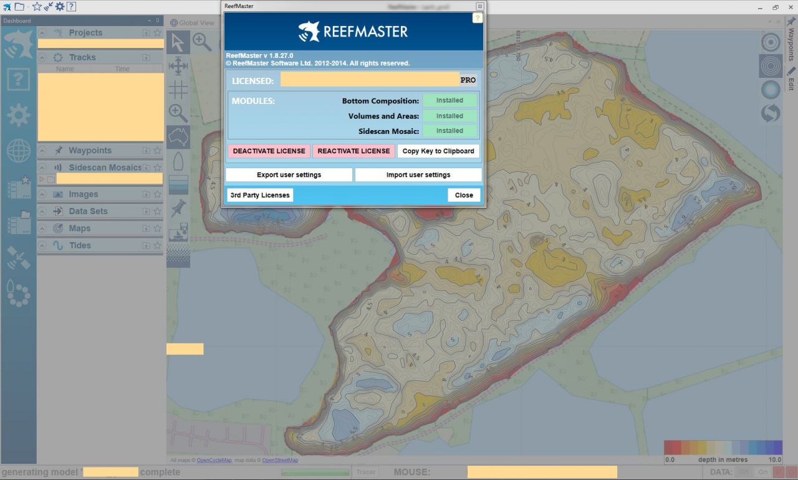The height and width of the screenshot is (480, 798).
Task: Collapse the Tracks panel
Action: [x=42, y=57]
